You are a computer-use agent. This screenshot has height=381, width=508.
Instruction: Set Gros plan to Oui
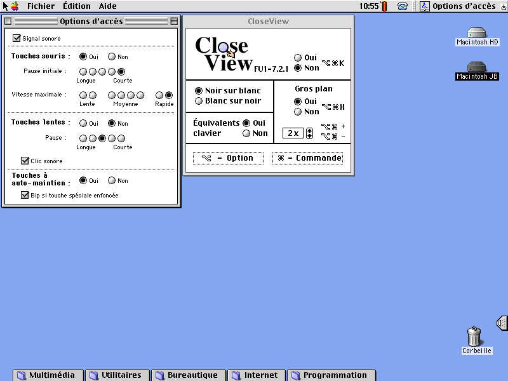click(x=298, y=102)
